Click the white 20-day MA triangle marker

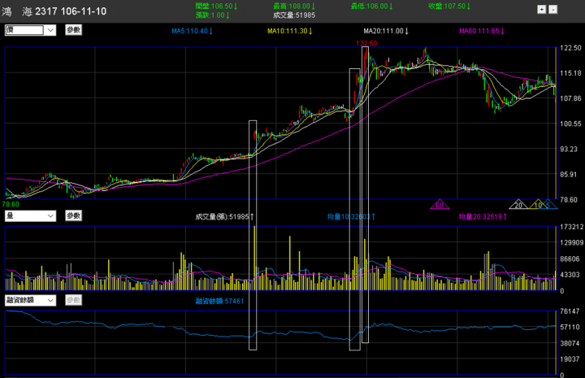click(x=518, y=205)
